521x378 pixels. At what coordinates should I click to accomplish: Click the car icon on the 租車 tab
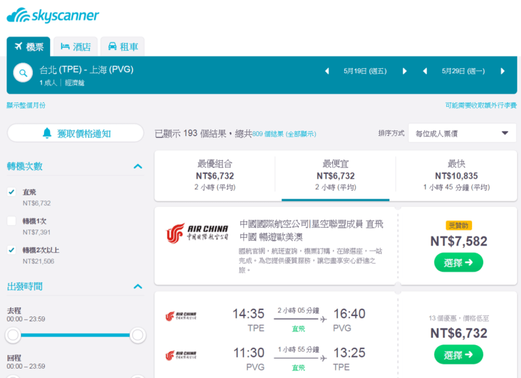[111, 45]
